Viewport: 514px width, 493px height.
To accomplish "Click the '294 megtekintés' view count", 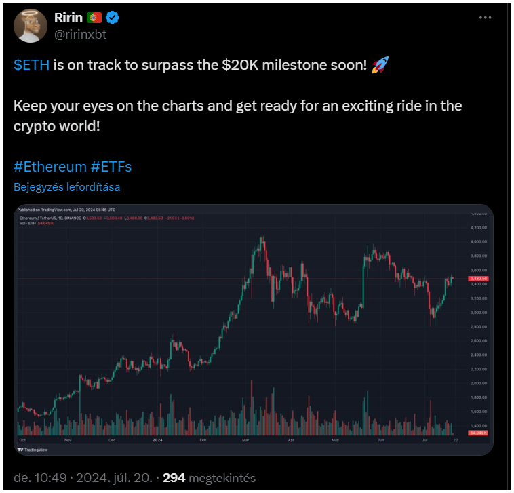I will coord(209,478).
